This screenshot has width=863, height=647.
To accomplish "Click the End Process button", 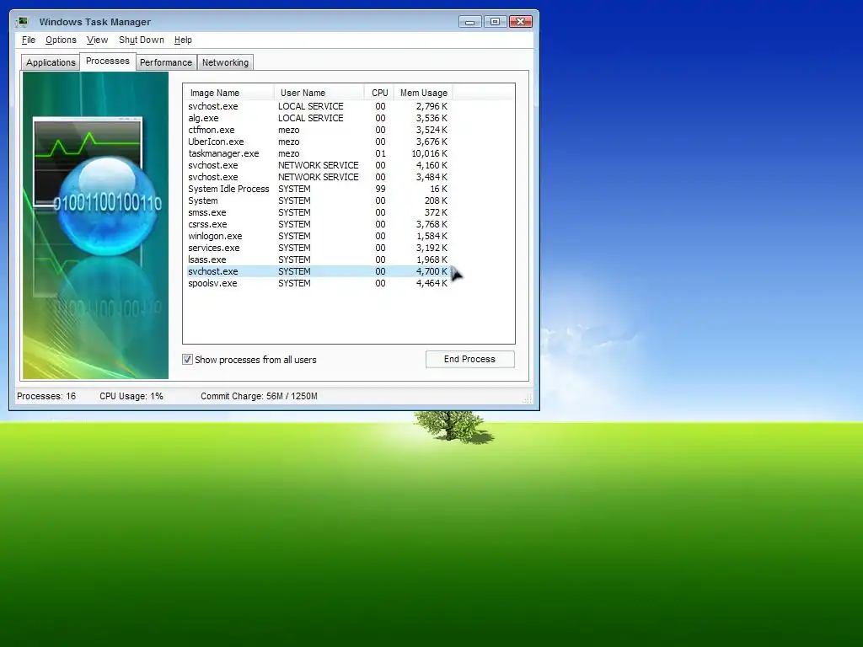I will click(x=469, y=359).
